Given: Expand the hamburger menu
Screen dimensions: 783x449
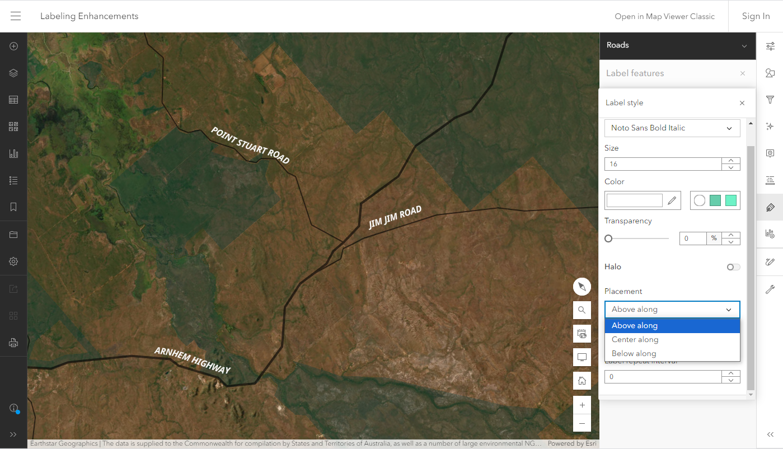Looking at the screenshot, I should pyautogui.click(x=15, y=16).
